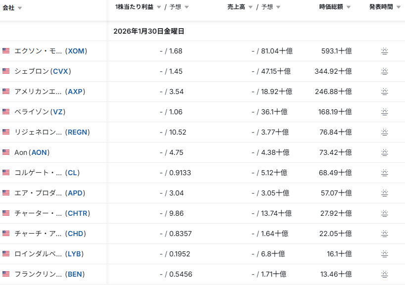Sort by the 会社 column header arrow
The width and height of the screenshot is (405, 289).
pyautogui.click(x=20, y=7)
